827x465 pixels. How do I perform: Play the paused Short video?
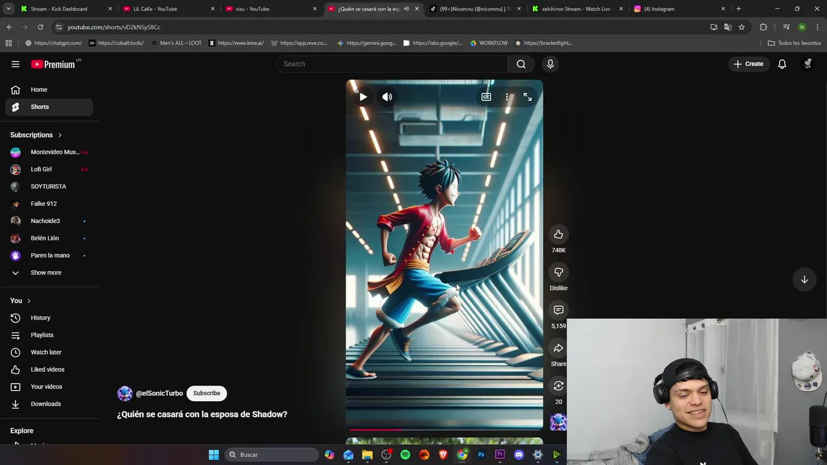(363, 97)
